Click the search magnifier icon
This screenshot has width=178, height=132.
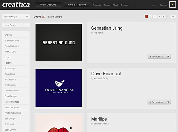click(x=27, y=16)
